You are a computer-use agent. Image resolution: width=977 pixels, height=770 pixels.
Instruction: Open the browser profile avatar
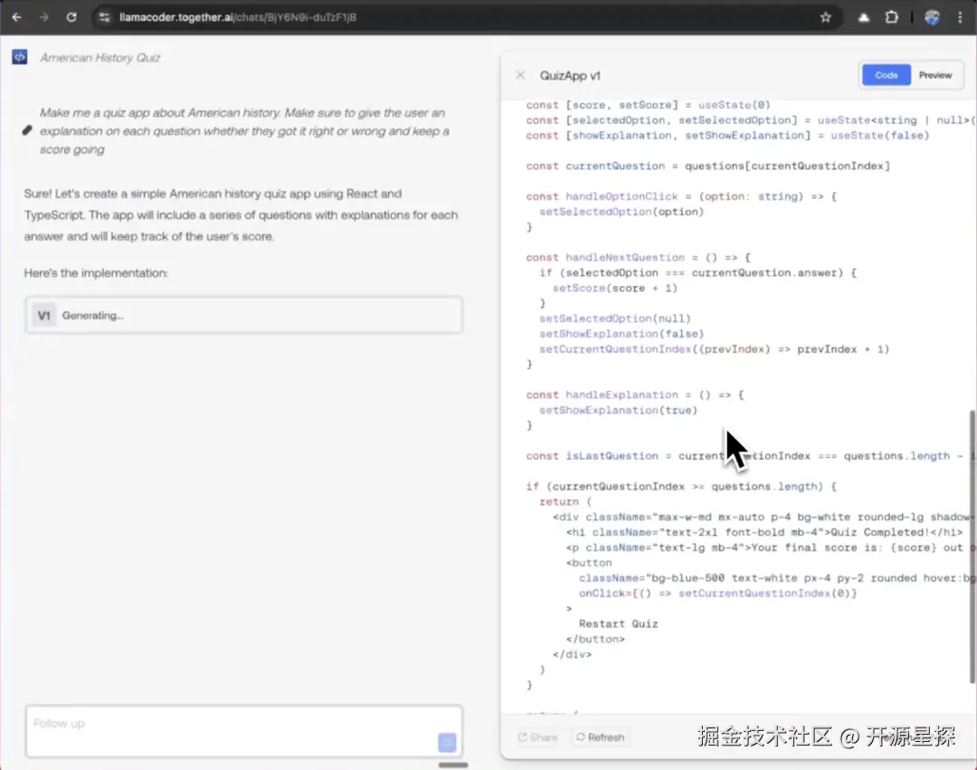pyautogui.click(x=932, y=17)
